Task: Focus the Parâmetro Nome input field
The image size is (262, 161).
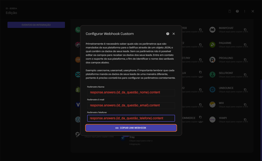Action: click(x=131, y=92)
